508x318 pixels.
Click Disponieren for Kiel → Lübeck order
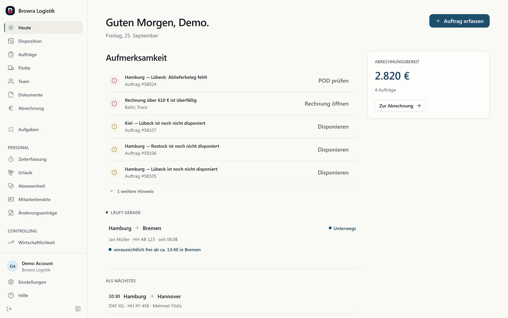(x=333, y=127)
